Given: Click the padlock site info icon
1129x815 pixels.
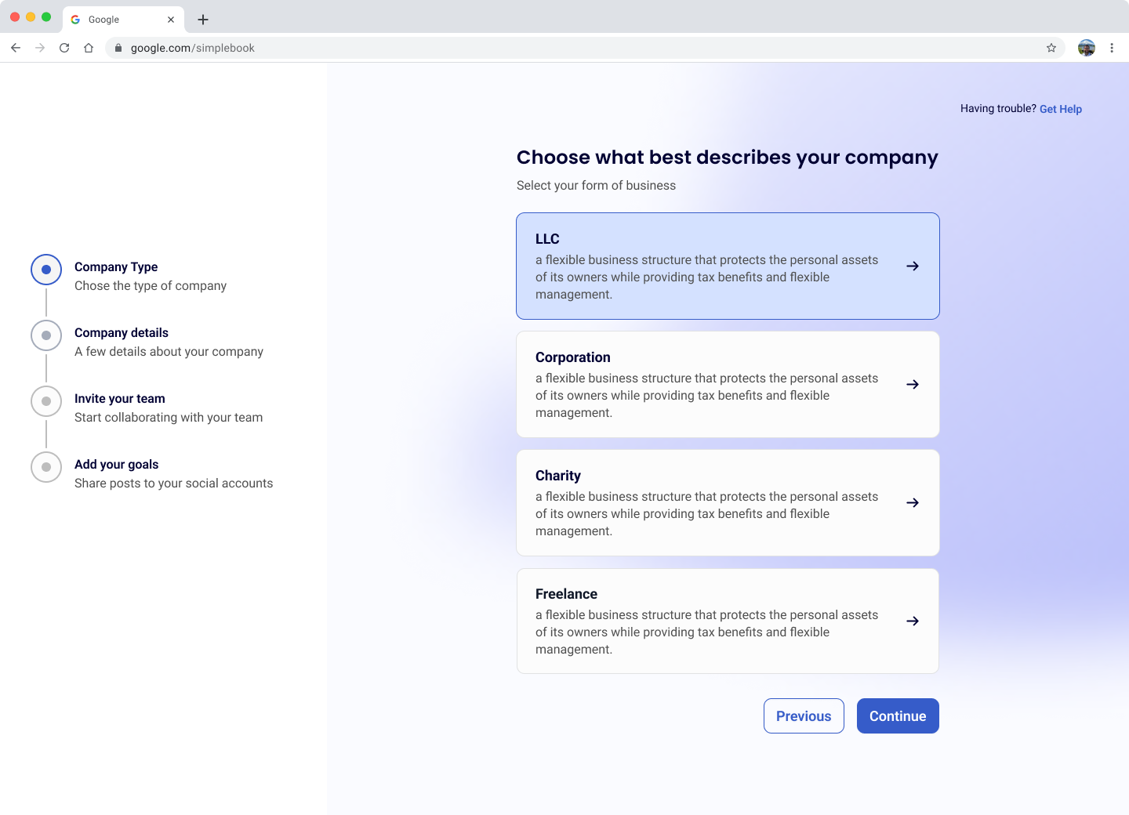Looking at the screenshot, I should 118,48.
